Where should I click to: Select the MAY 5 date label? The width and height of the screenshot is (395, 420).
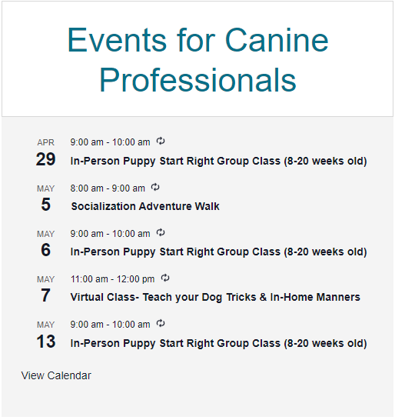point(46,198)
